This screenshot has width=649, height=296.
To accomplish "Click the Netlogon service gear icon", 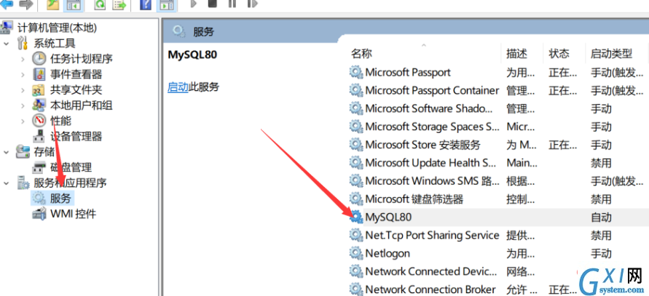I will click(x=356, y=253).
